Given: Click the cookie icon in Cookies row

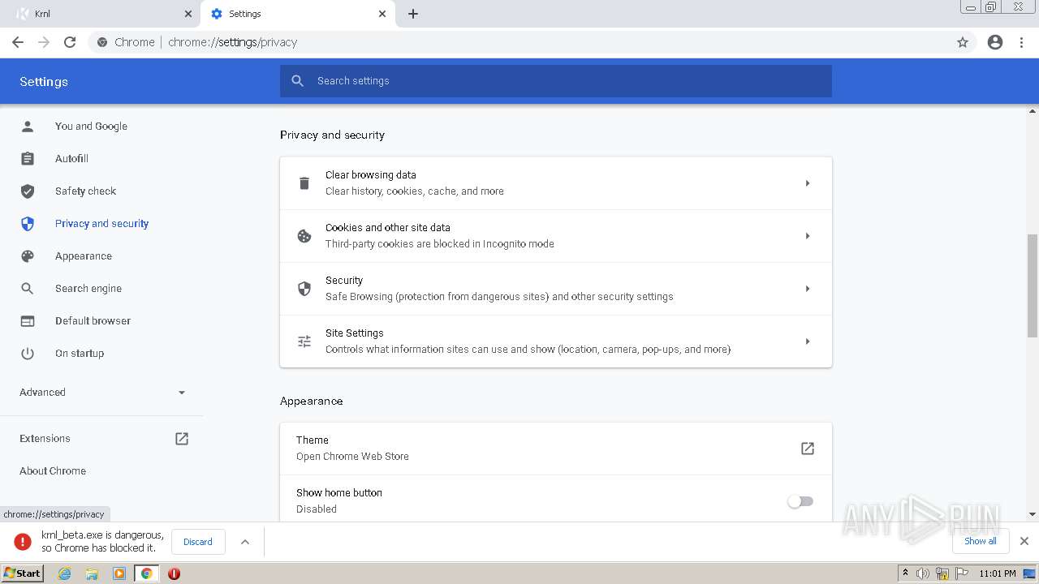Looking at the screenshot, I should [x=304, y=236].
